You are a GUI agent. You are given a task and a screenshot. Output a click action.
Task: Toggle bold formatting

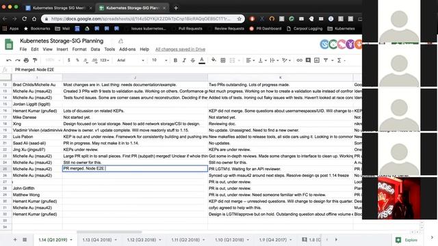175,60
